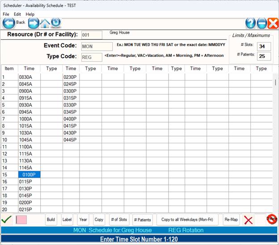Select the highlighted 0100P time slot
Viewport: 279px width, 245px height.
coord(30,174)
